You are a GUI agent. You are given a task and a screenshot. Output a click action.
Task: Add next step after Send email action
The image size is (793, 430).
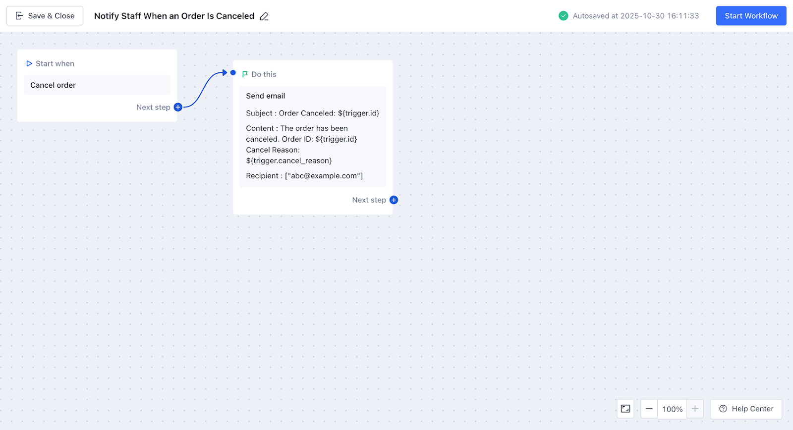click(394, 200)
